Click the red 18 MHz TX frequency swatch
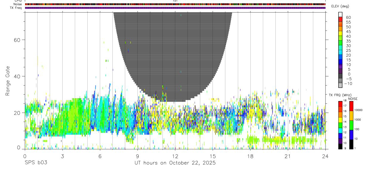Viewport: 366px width, 169px height. [x=340, y=104]
